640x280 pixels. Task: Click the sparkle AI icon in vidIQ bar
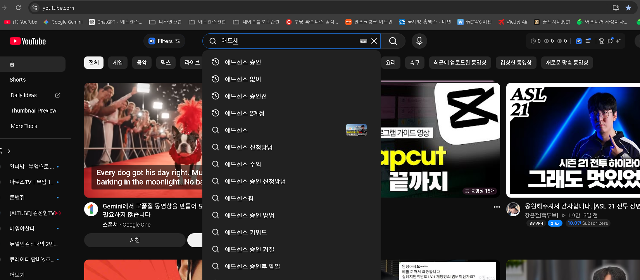pyautogui.click(x=618, y=41)
